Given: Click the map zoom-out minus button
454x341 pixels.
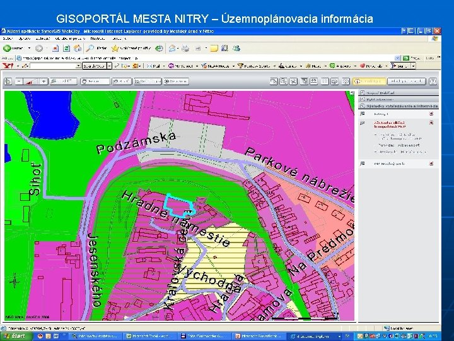Looking at the screenshot, I should click(19, 81).
